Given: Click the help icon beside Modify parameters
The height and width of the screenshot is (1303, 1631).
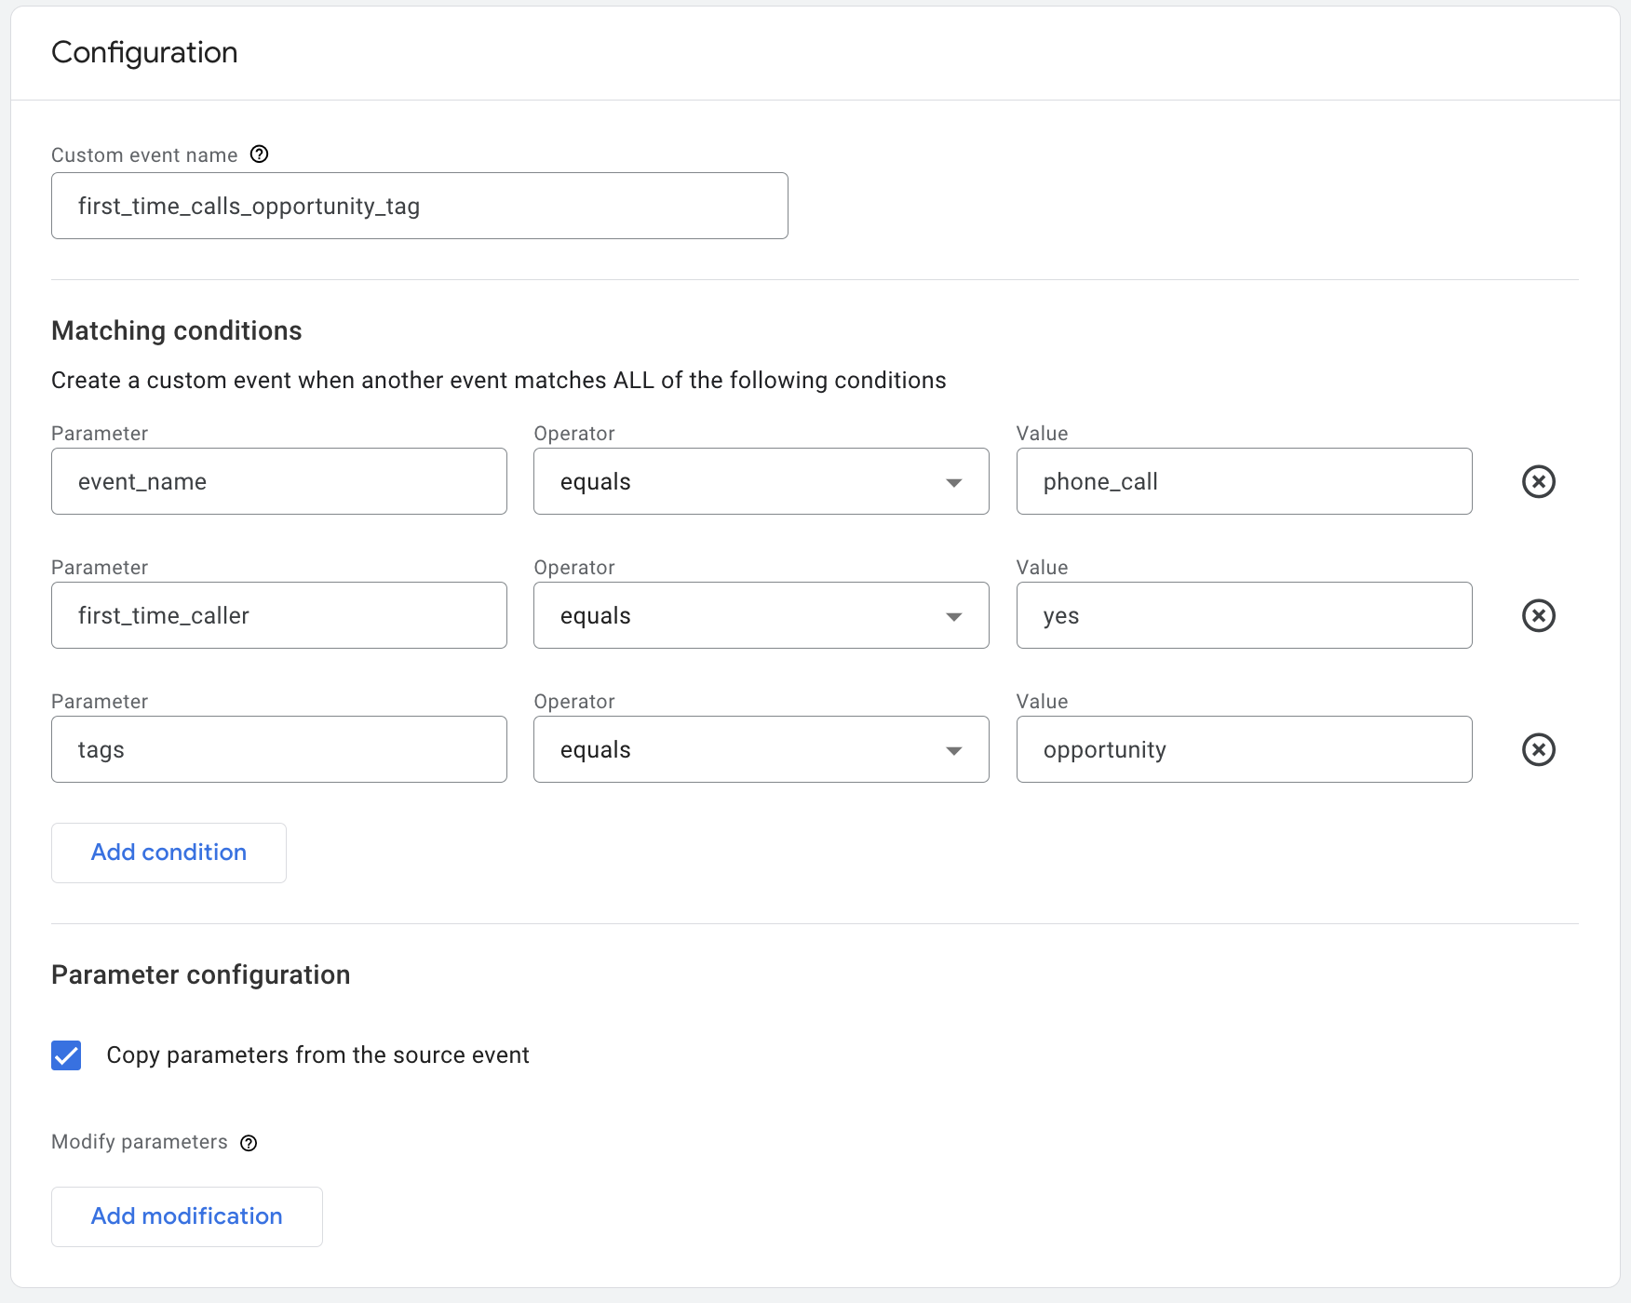Looking at the screenshot, I should tap(248, 1142).
